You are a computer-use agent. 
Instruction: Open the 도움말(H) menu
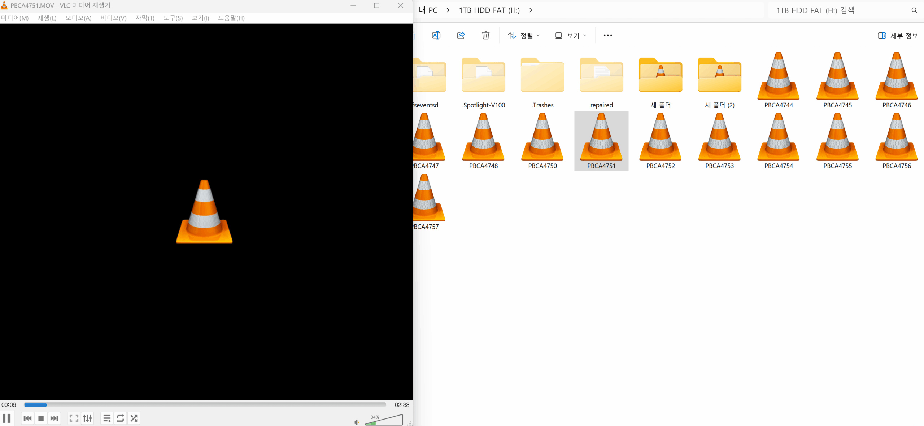231,18
